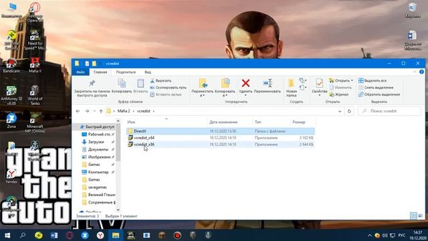
Task: Collapse the ribbon with the chevron
Action: [x=415, y=72]
